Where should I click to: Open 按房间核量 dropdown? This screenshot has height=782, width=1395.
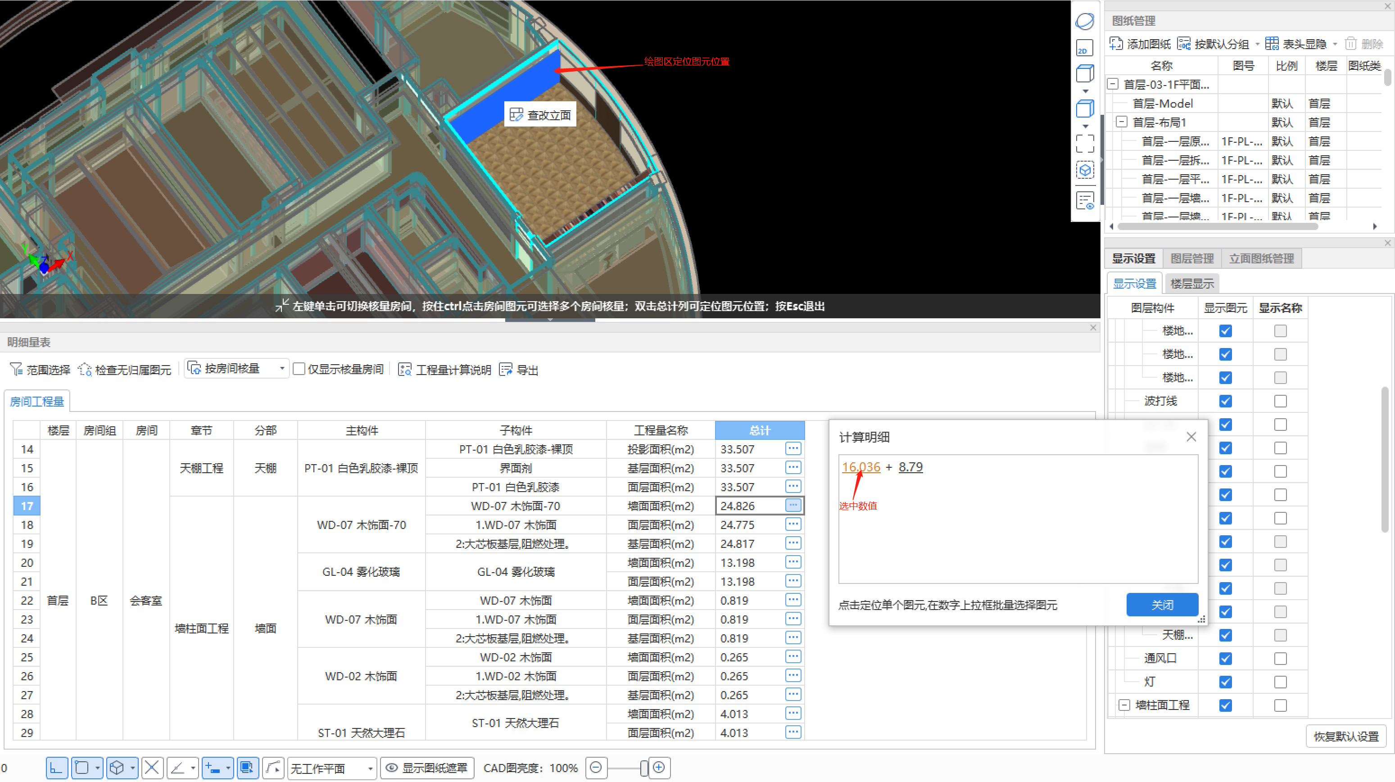point(237,369)
